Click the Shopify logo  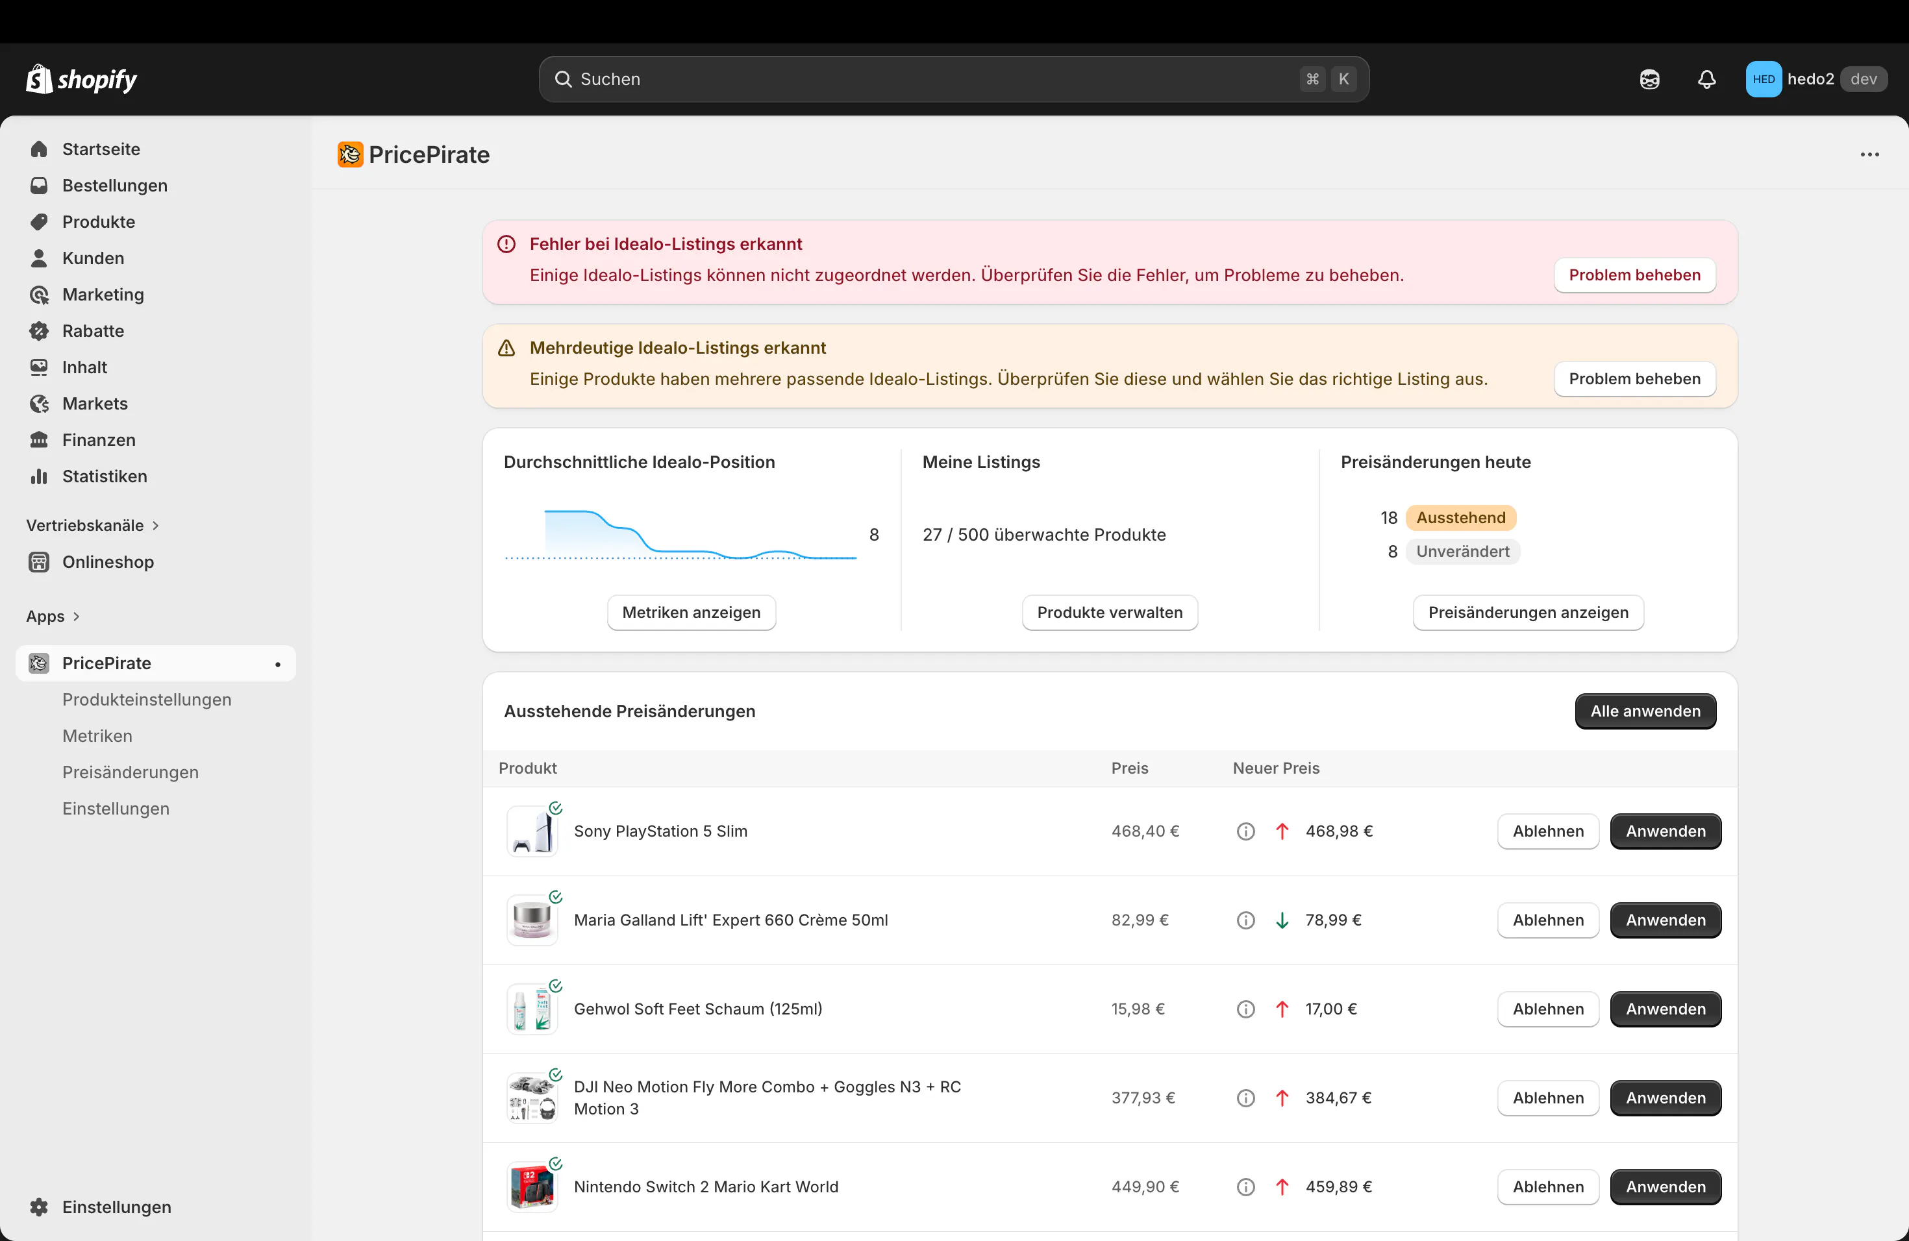pyautogui.click(x=82, y=79)
